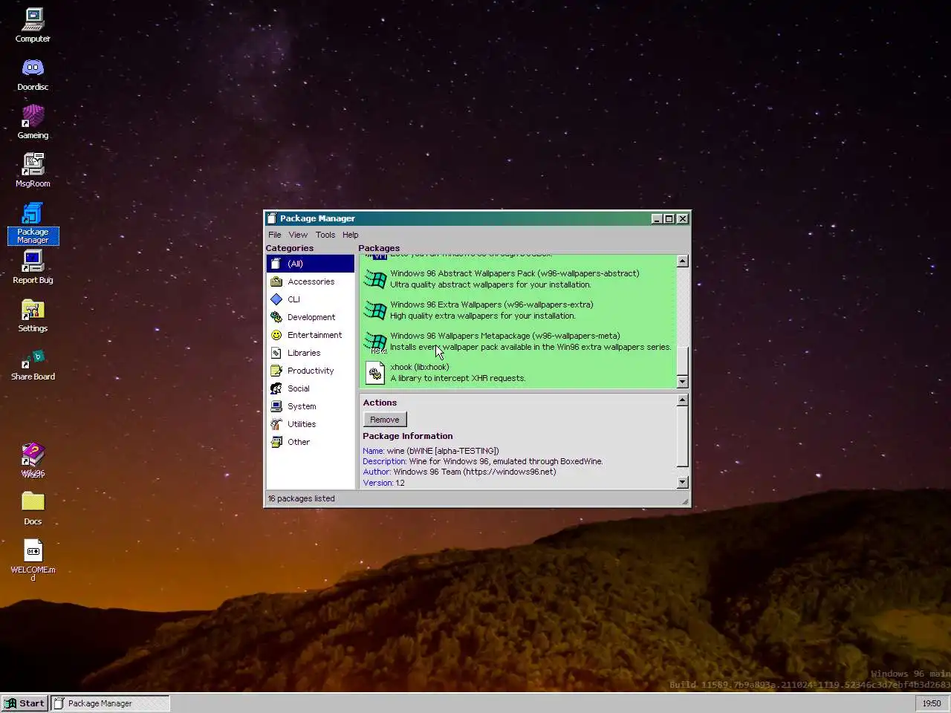Choose the Utilities tools icon
The width and height of the screenshot is (951, 713).
[x=276, y=424]
